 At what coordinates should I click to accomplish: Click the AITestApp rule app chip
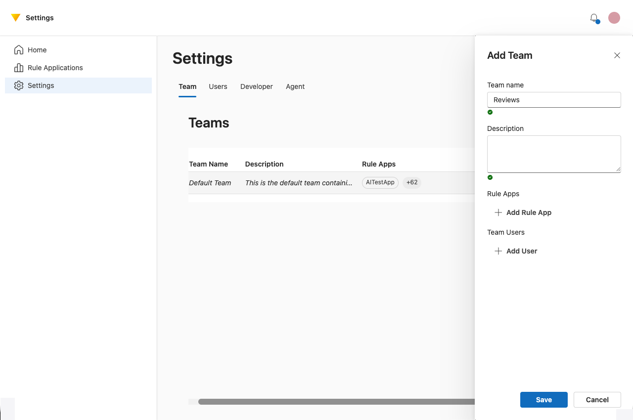(x=380, y=182)
